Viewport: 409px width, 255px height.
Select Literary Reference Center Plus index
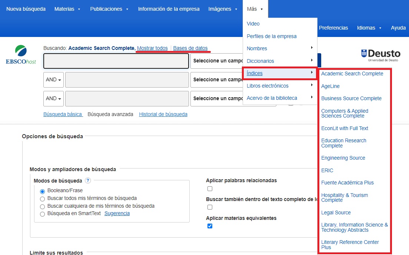[350, 245]
